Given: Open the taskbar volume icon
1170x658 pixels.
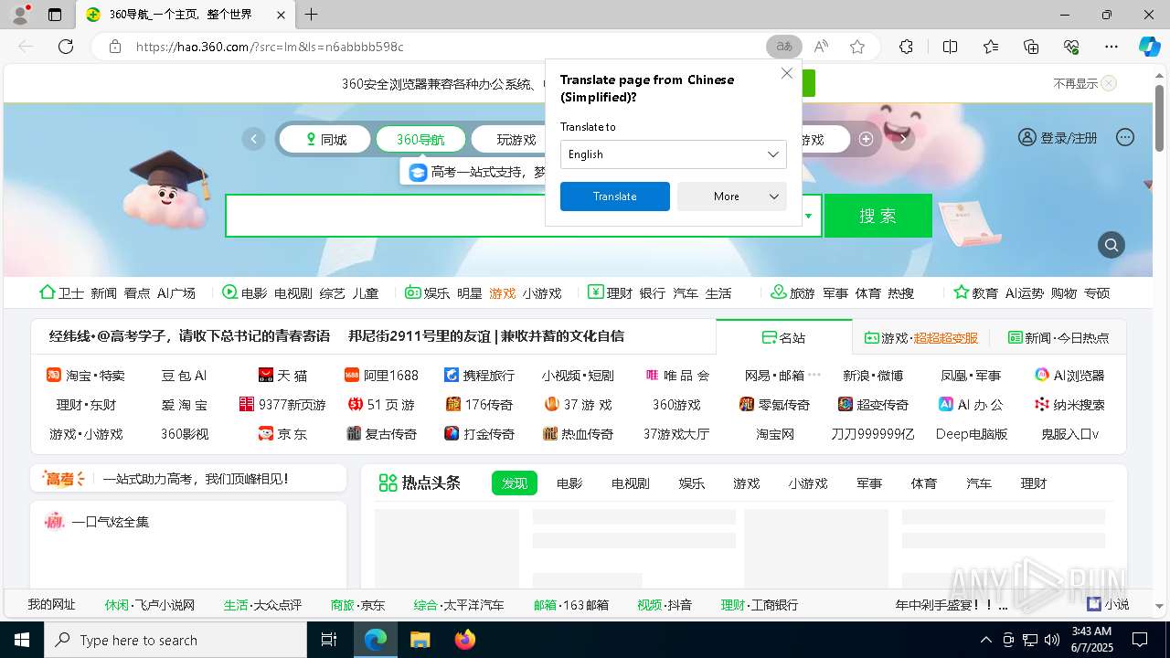Looking at the screenshot, I should 1051,640.
